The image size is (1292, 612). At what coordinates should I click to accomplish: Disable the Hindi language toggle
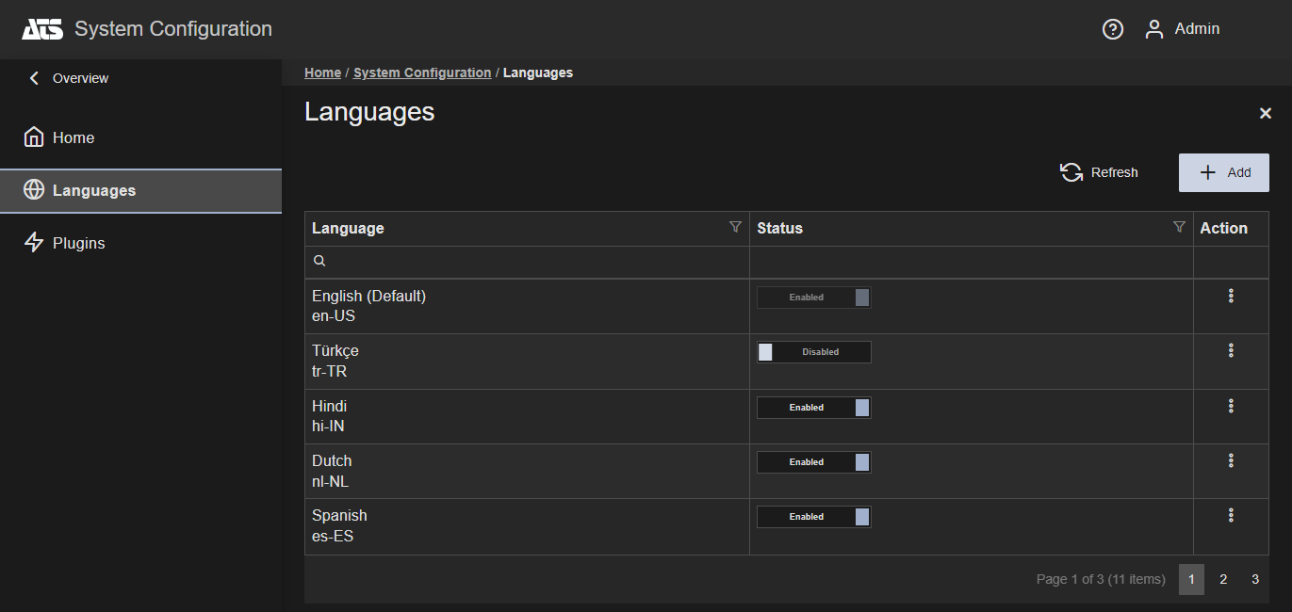[813, 408]
